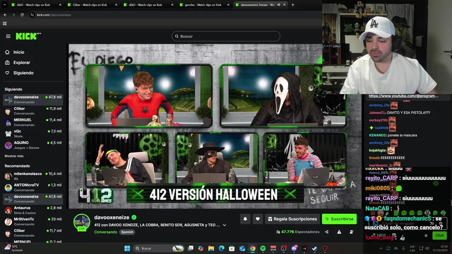Viewport: 452px width, 254px height.
Task: Open the YouTube programa link in chat
Action: (403, 96)
